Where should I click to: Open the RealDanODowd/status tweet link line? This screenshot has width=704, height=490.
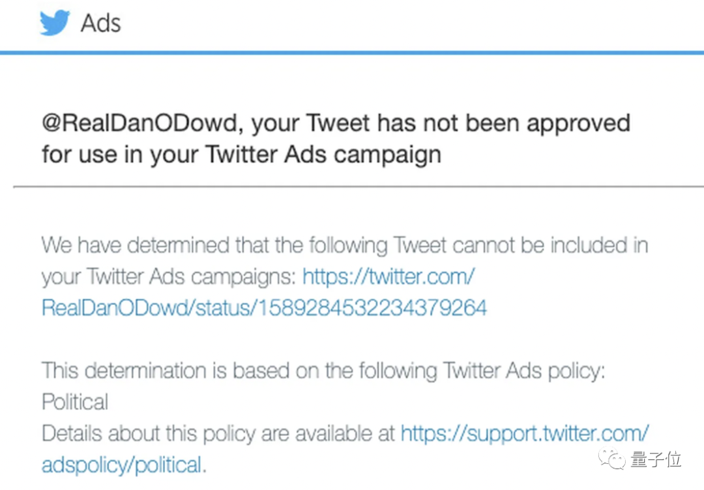(264, 308)
